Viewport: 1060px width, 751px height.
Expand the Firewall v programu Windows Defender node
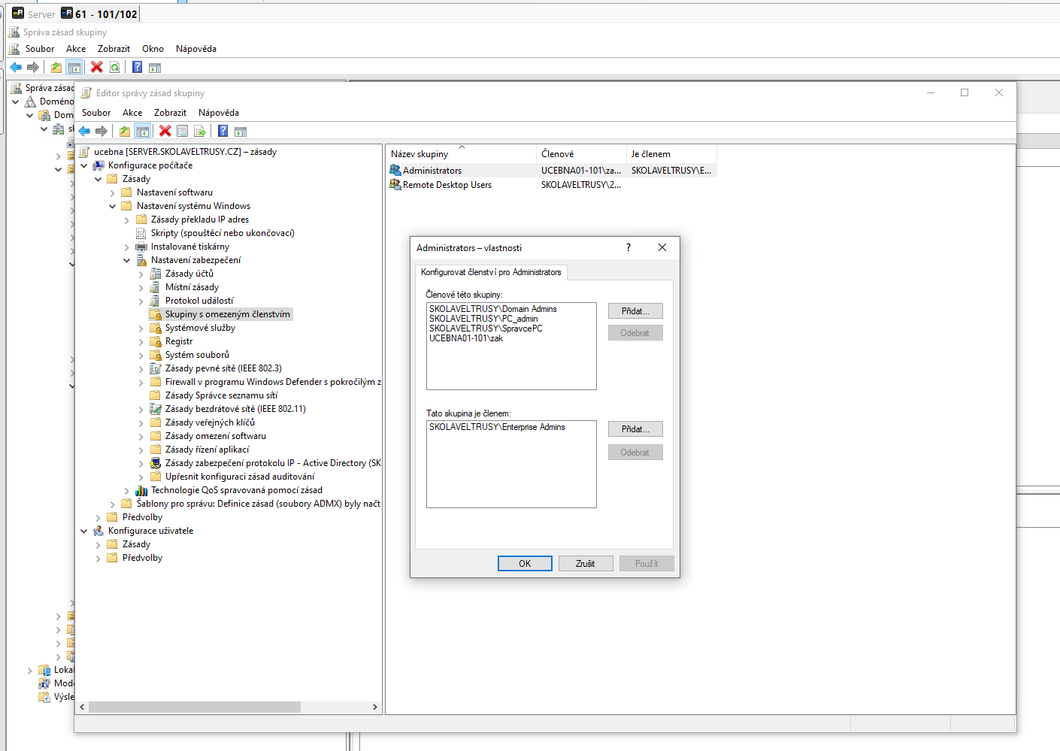[x=141, y=383]
